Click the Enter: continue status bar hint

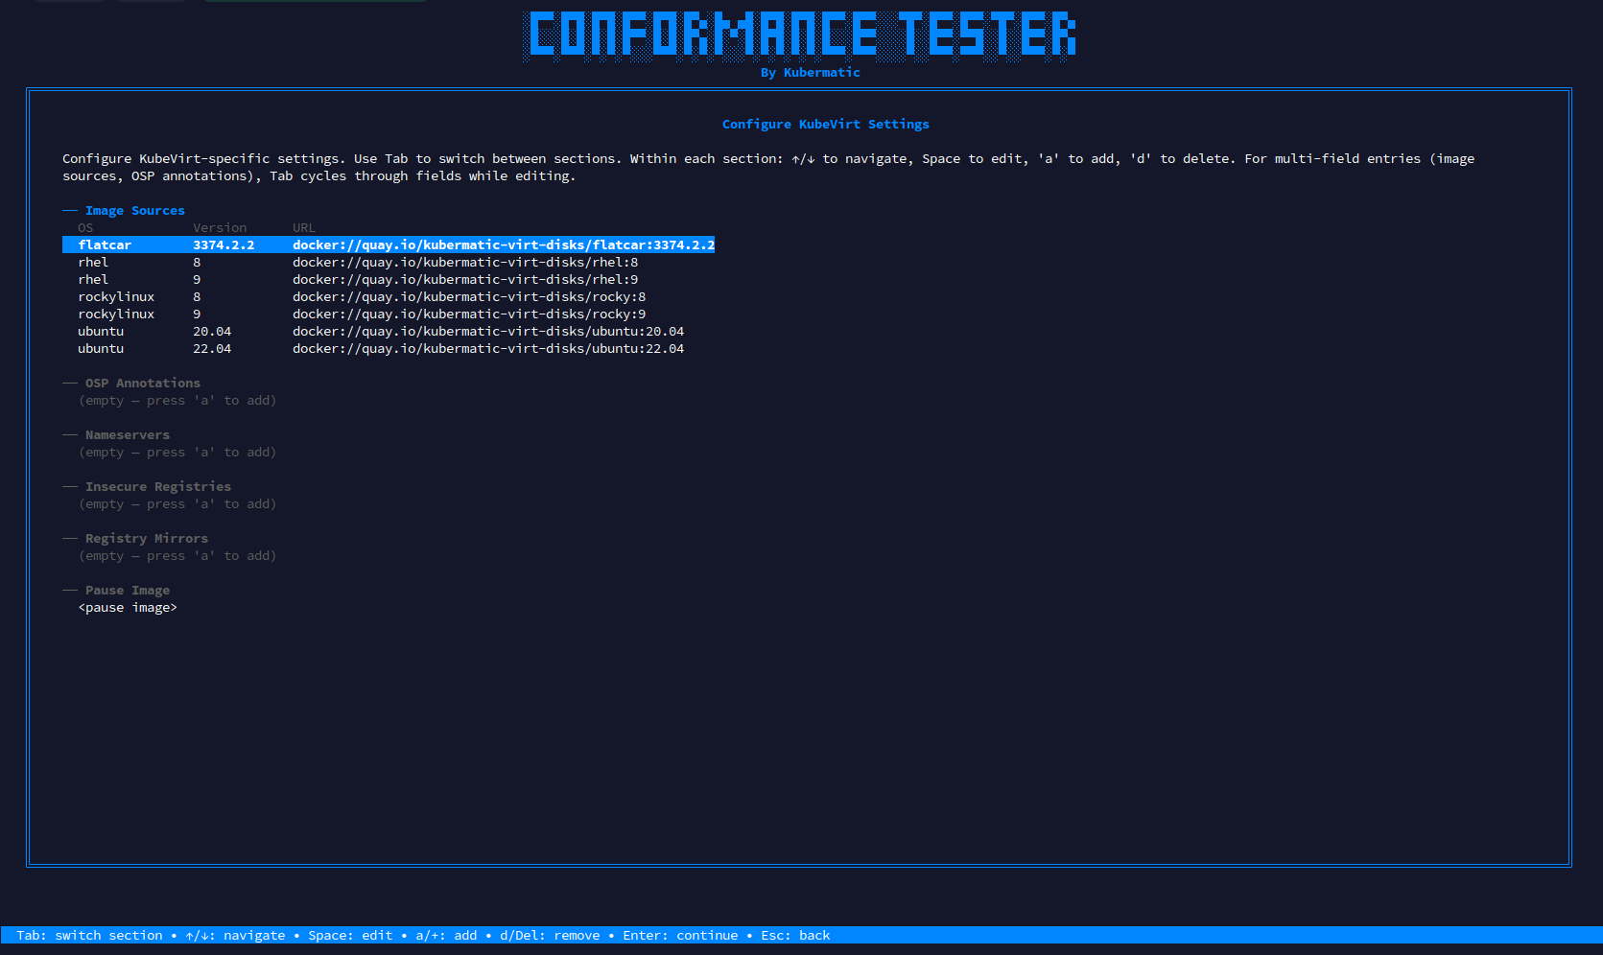(680, 935)
